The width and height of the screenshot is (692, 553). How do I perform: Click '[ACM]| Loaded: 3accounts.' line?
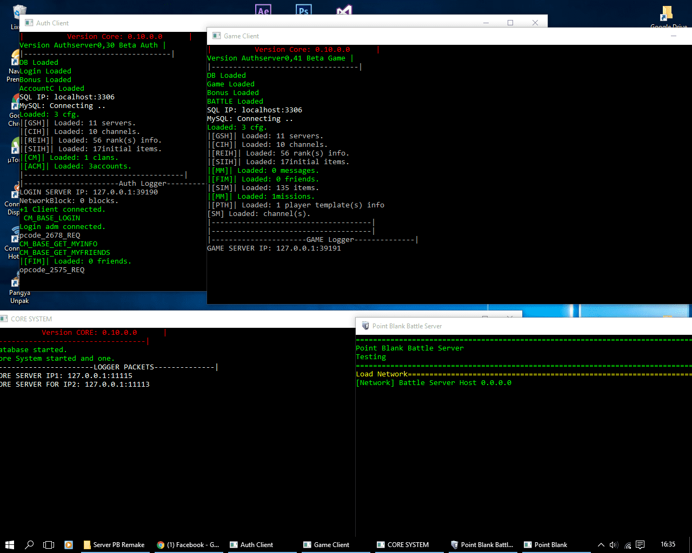[76, 166]
